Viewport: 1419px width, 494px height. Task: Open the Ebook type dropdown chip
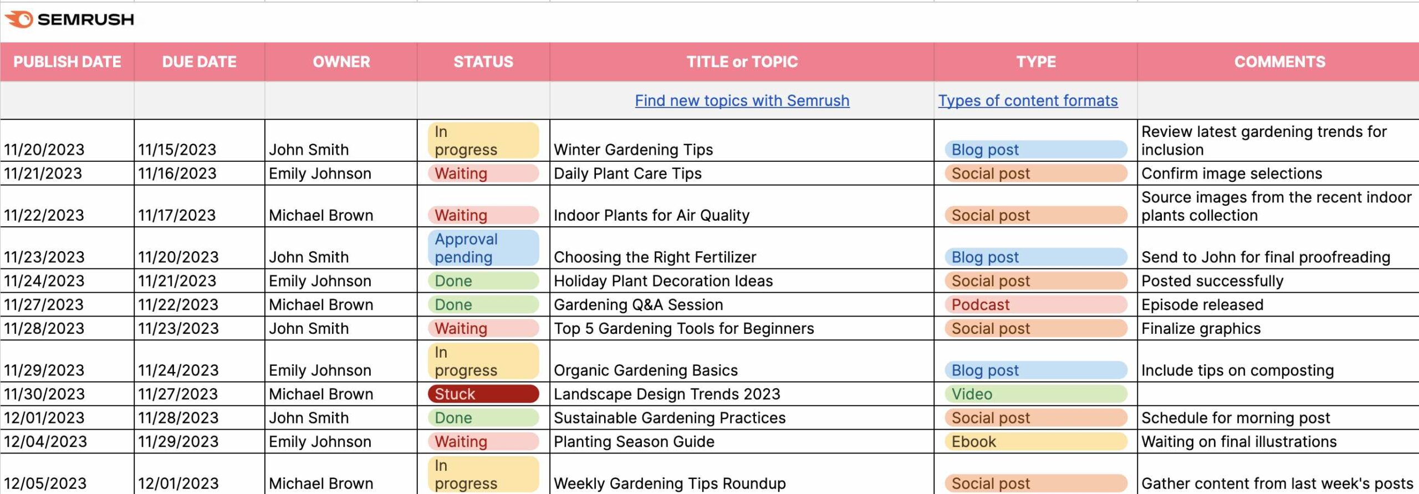point(1035,441)
